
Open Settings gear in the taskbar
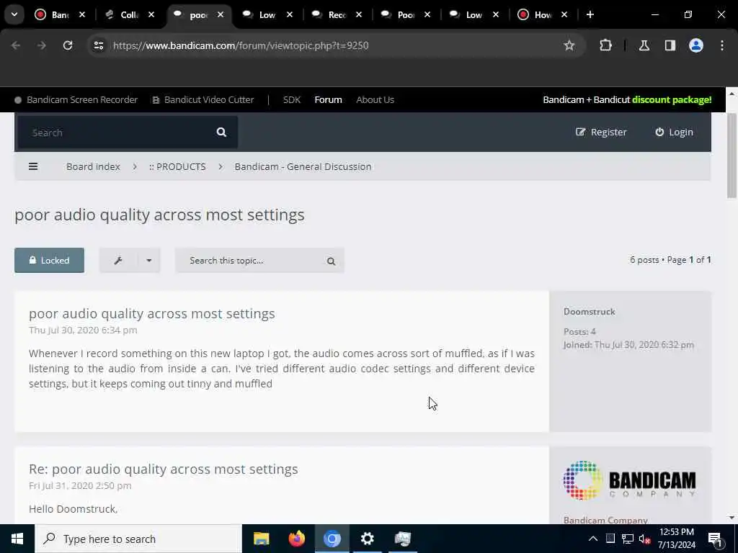367,539
